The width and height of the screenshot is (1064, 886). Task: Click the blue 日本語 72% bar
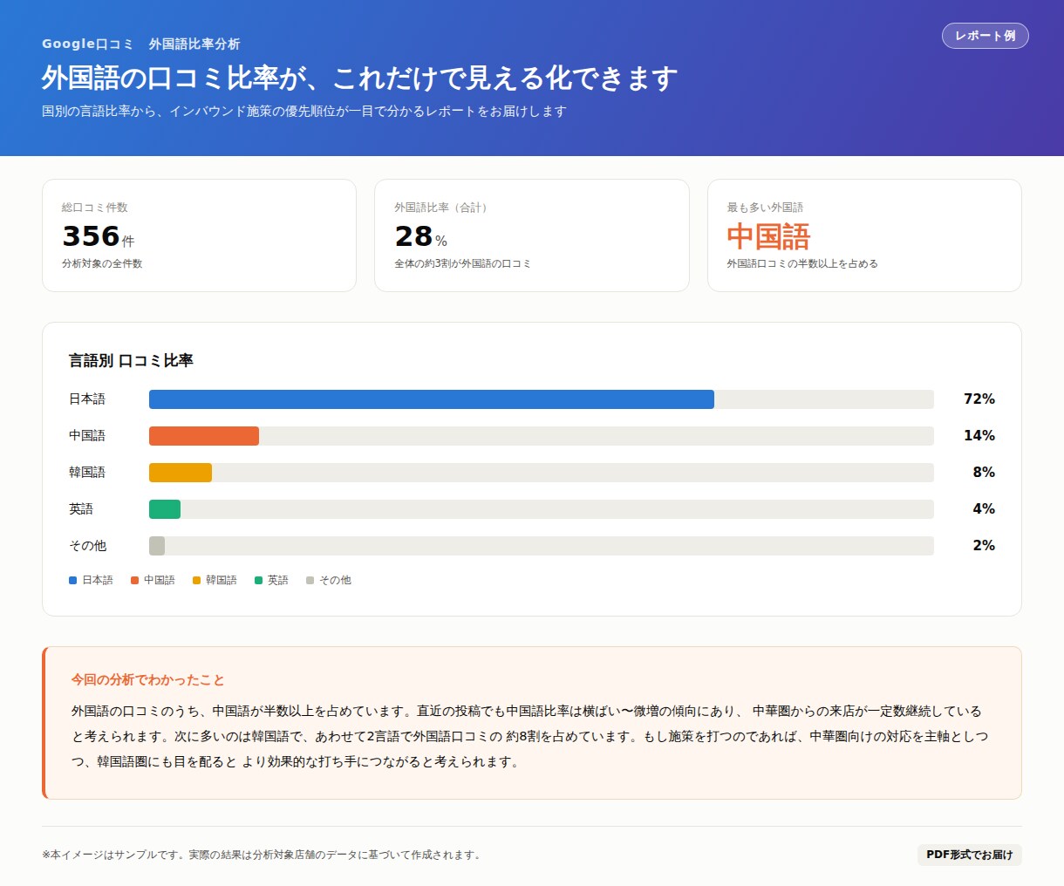tap(432, 399)
